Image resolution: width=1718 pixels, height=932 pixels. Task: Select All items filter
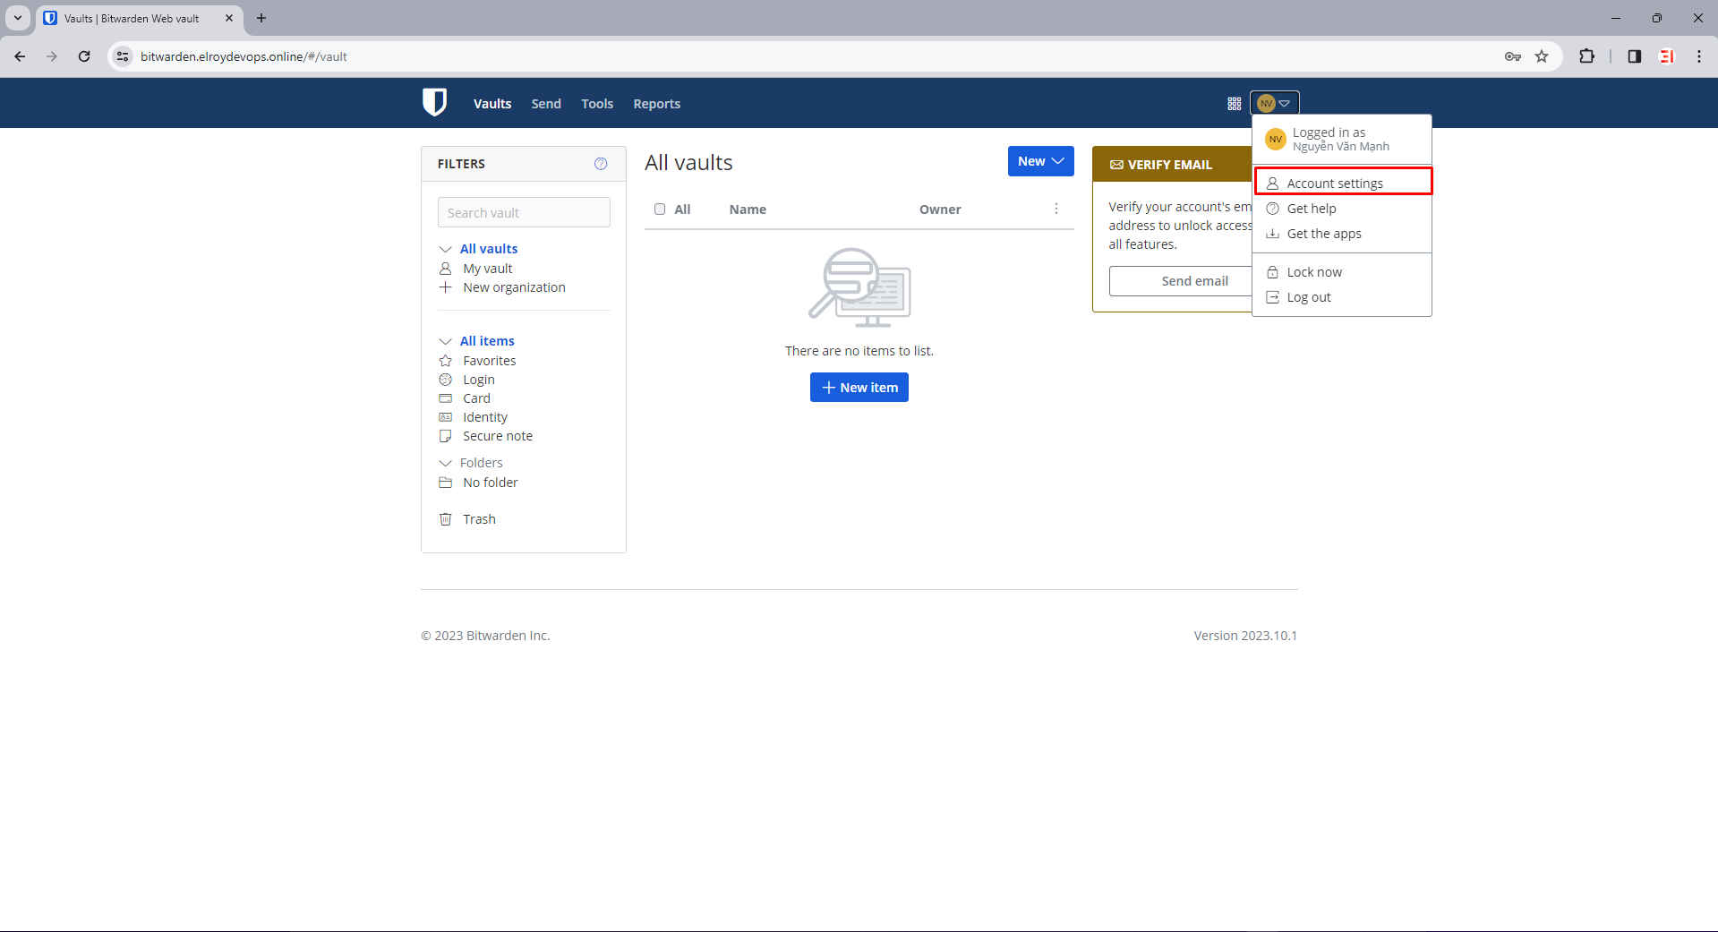click(x=487, y=341)
